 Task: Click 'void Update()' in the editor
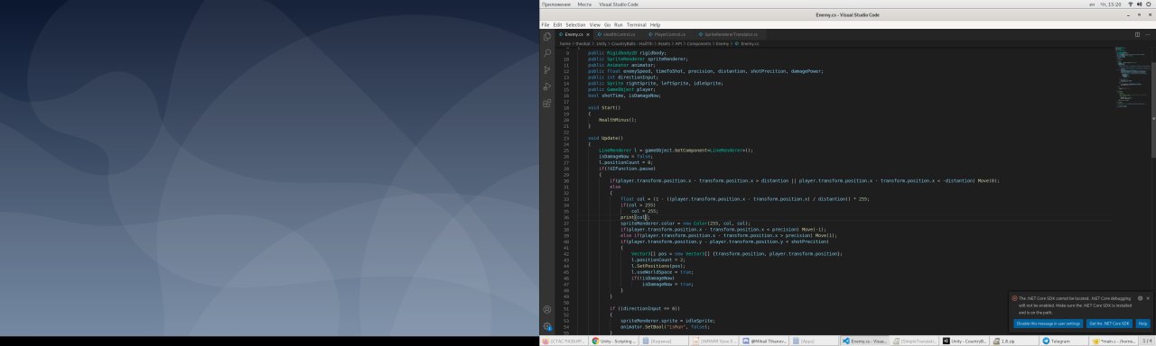tap(605, 138)
